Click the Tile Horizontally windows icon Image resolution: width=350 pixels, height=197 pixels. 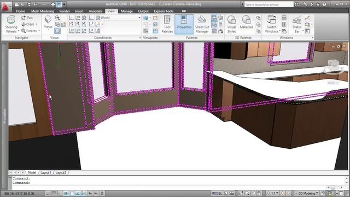pos(284,18)
